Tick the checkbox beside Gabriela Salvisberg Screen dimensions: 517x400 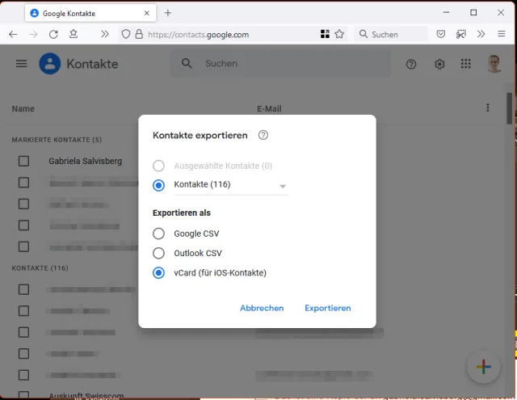point(23,162)
